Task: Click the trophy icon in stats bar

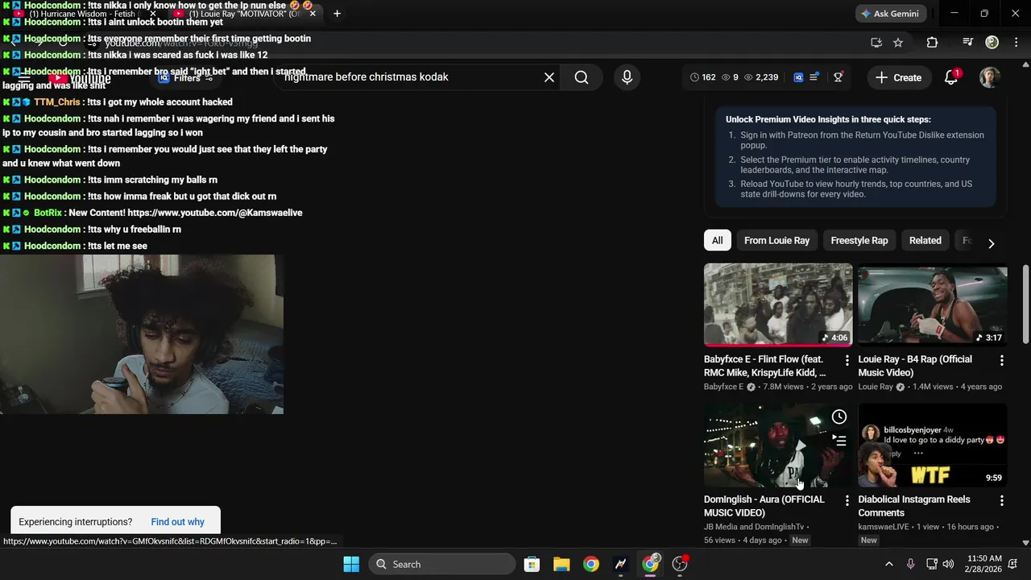Action: point(838,77)
